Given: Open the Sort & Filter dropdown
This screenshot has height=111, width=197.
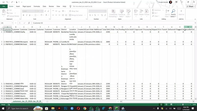Looking at the screenshot, I should 167,13.
